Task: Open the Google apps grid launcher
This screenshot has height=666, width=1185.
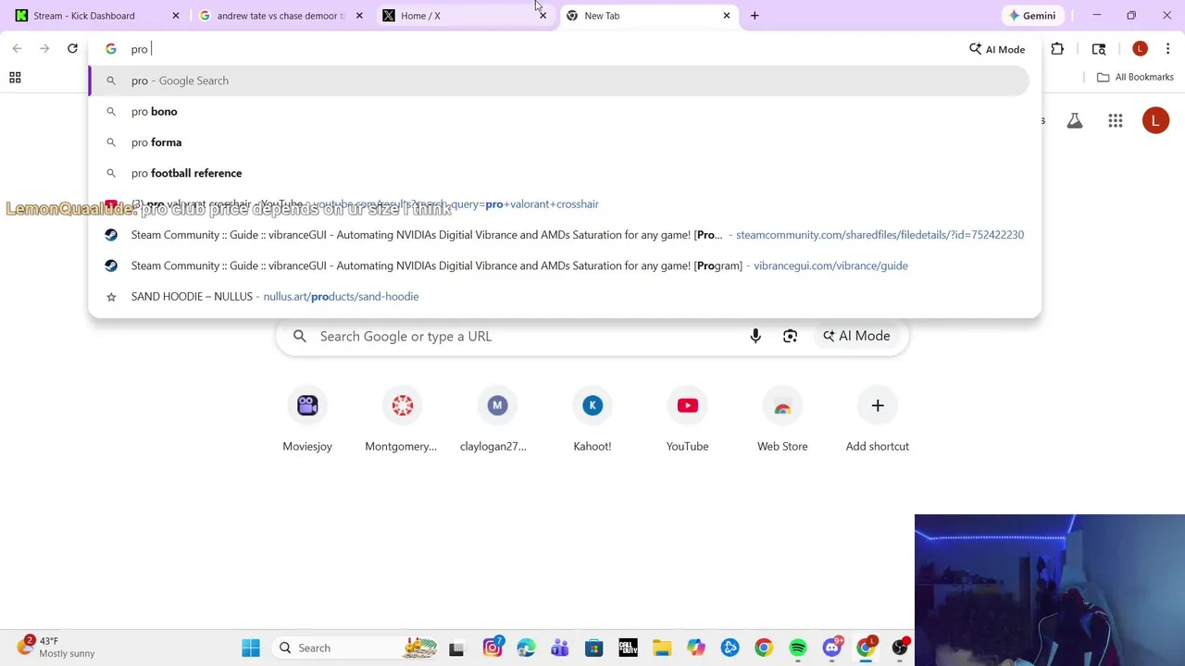Action: 1116,120
